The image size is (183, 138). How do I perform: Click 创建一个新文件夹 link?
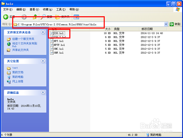[x=23, y=39]
